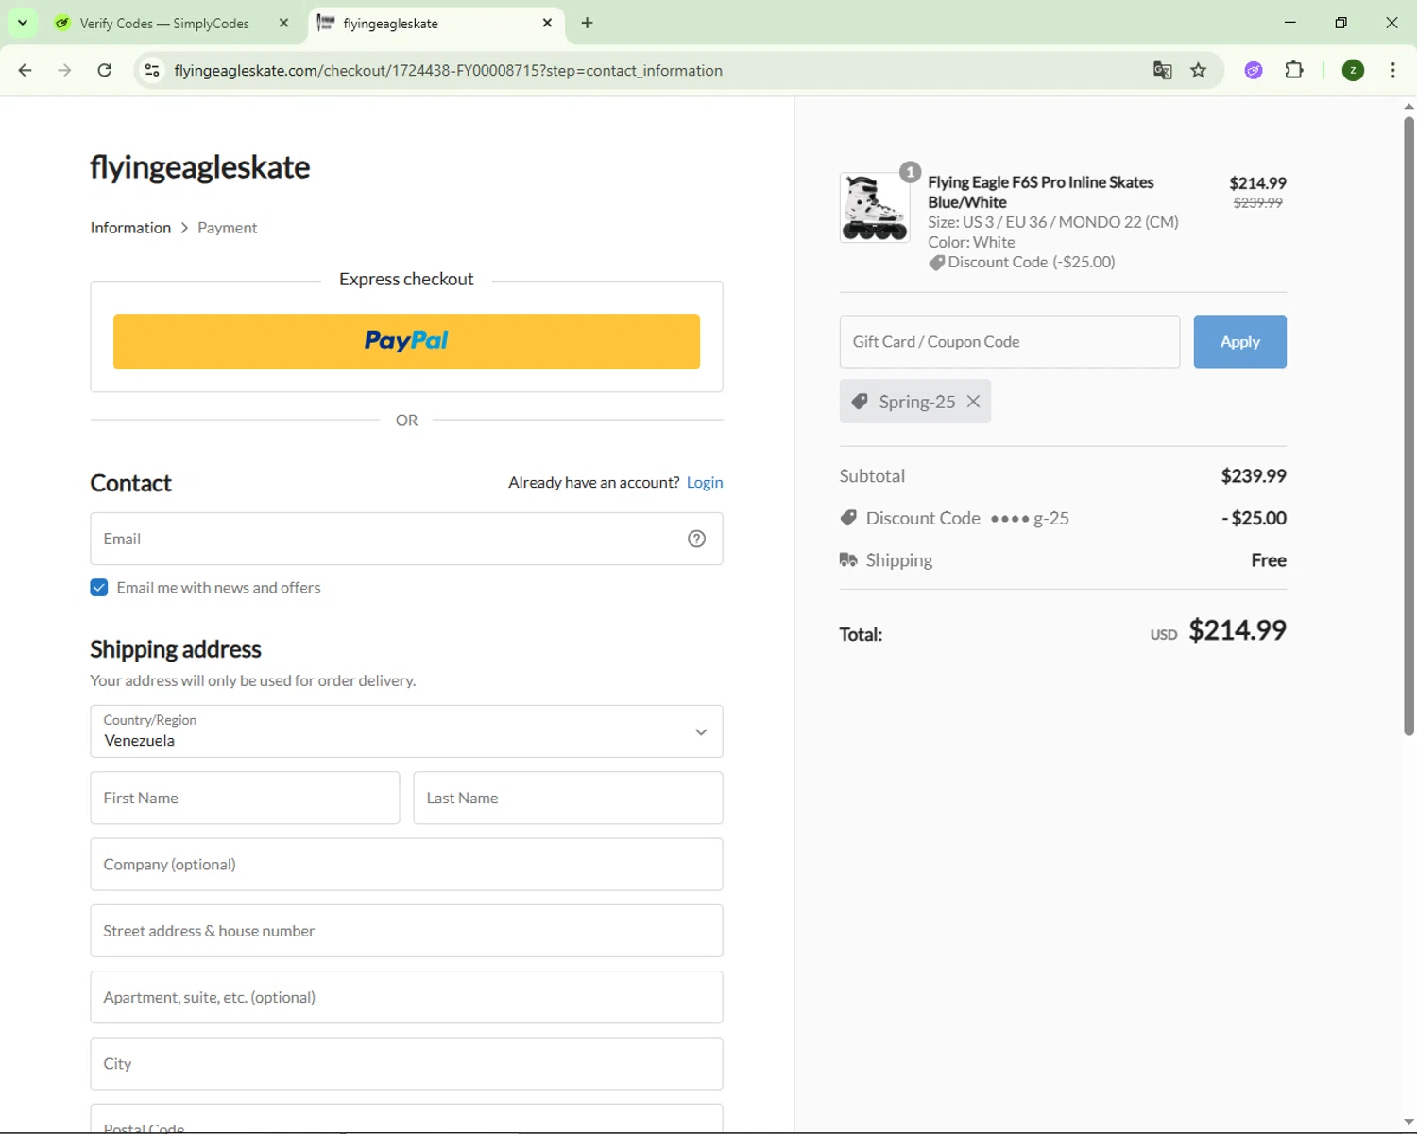Click the scrollbar down arrow
Screen dimensions: 1417x1134
pyautogui.click(x=1408, y=1122)
